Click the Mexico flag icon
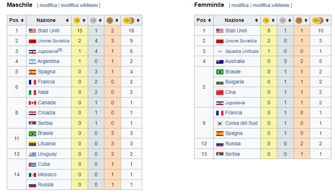Screen dimensions: 335x196 [x=32, y=175]
